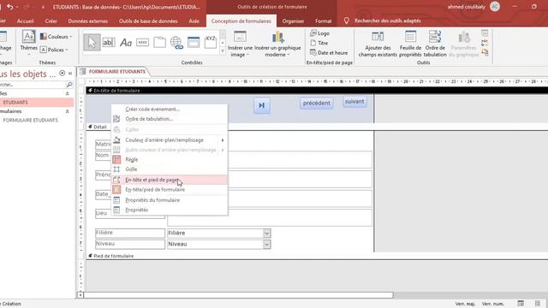
Task: Open the Filière combo box arrow
Action: (x=266, y=233)
